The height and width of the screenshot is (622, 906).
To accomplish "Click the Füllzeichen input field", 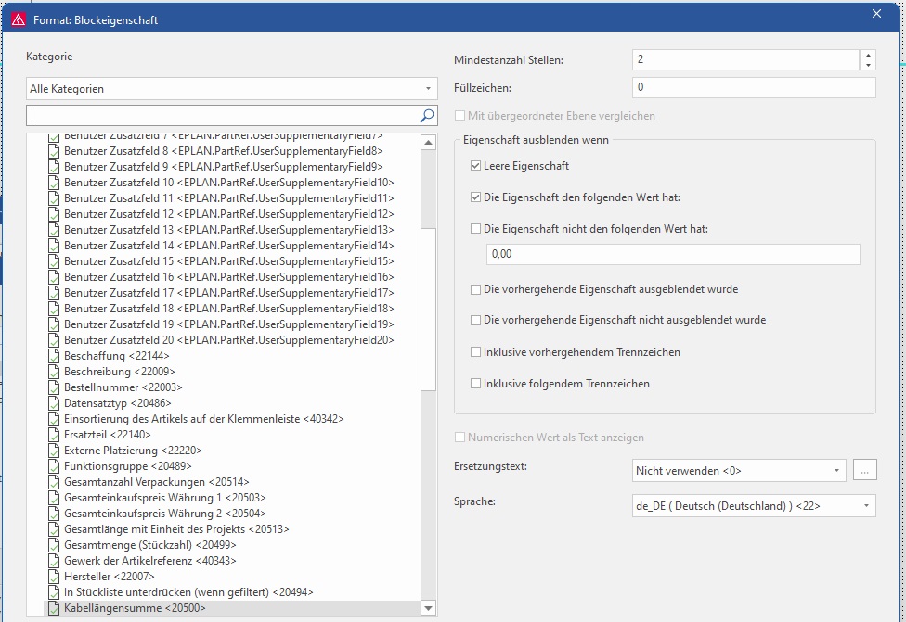I will pos(753,87).
